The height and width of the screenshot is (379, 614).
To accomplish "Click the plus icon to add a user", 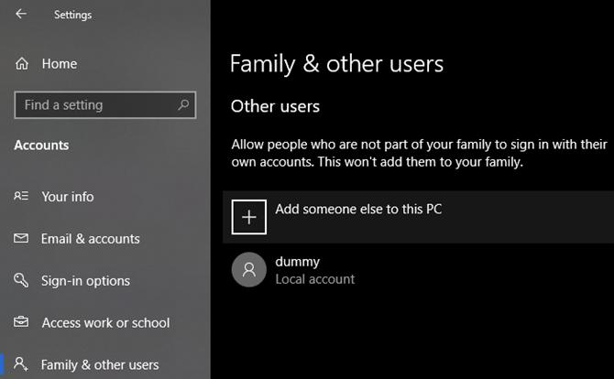I will (249, 217).
